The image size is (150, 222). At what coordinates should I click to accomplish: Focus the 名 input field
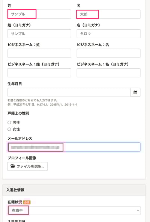pyautogui.click(x=109, y=14)
